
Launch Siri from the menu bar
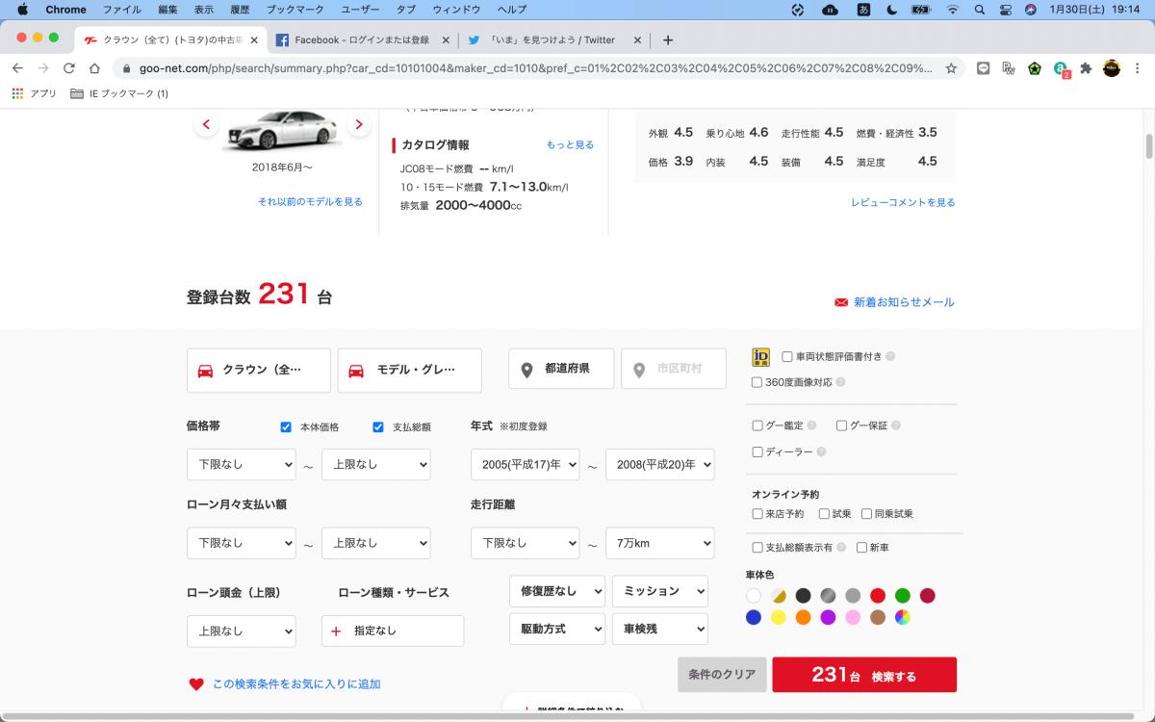pyautogui.click(x=1031, y=10)
